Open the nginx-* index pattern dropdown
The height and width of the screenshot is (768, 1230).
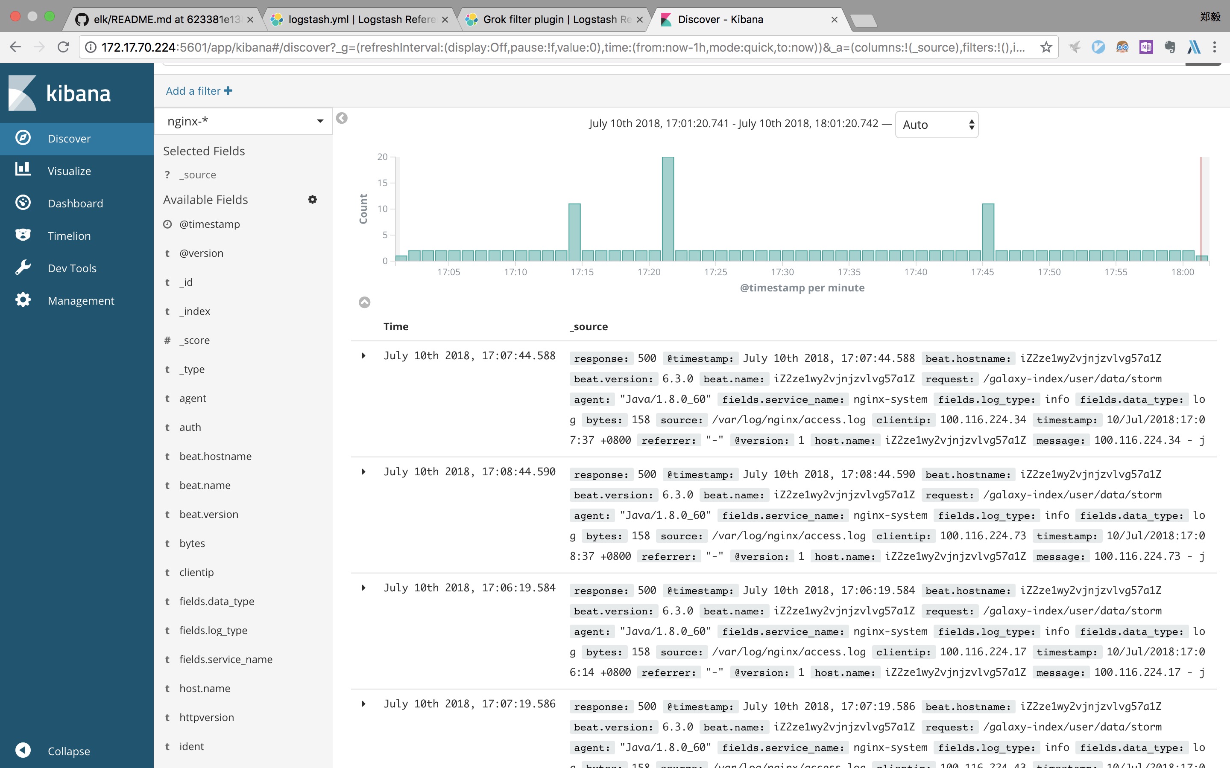[244, 121]
